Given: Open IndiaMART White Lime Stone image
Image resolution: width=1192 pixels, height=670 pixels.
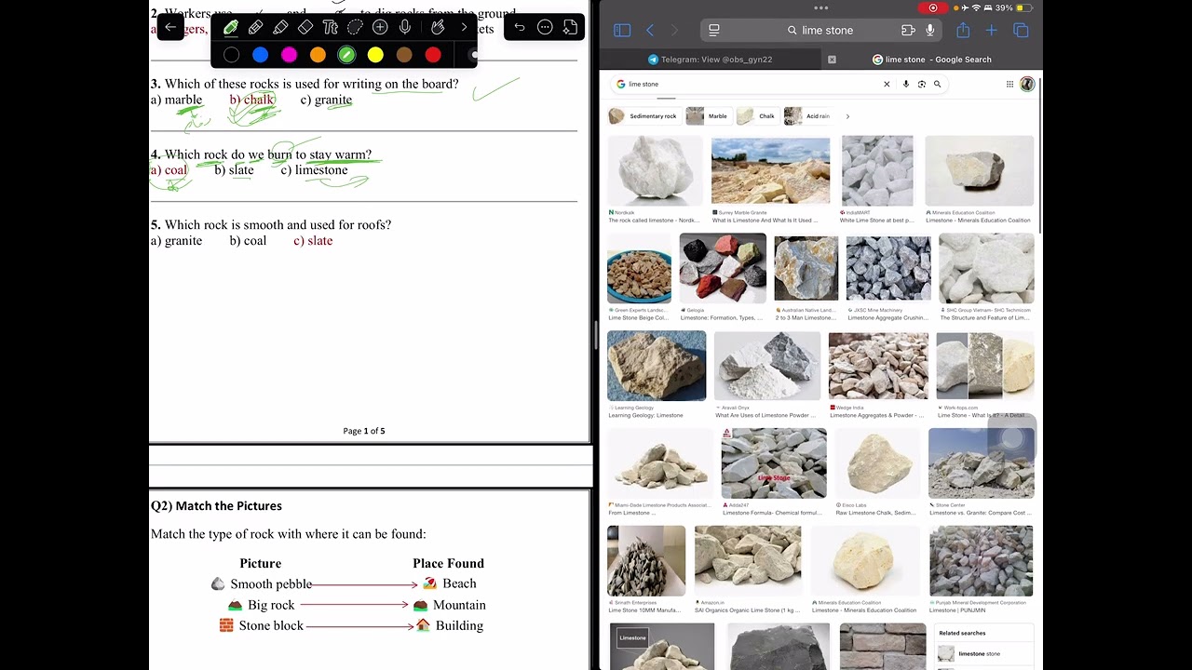Looking at the screenshot, I should 877,171.
